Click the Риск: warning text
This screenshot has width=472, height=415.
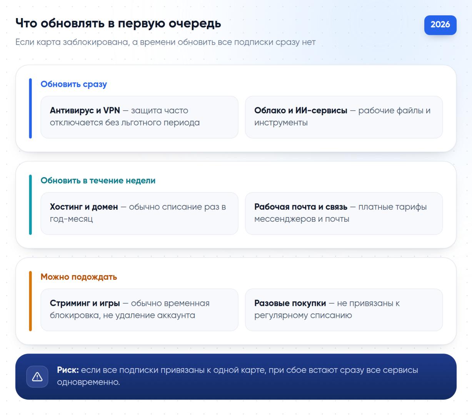[x=237, y=376]
